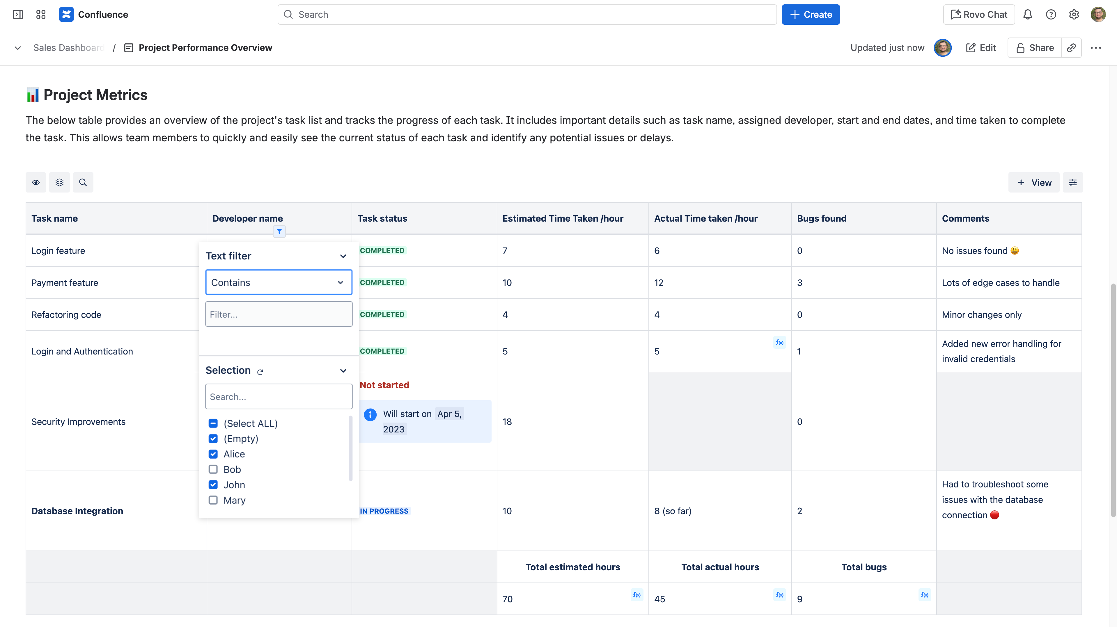1117x627 pixels.
Task: Click the Selection search field
Action: [279, 396]
